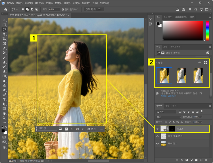
Task: Open the 표준 blend mode dropdown
Action: click(x=168, y=117)
